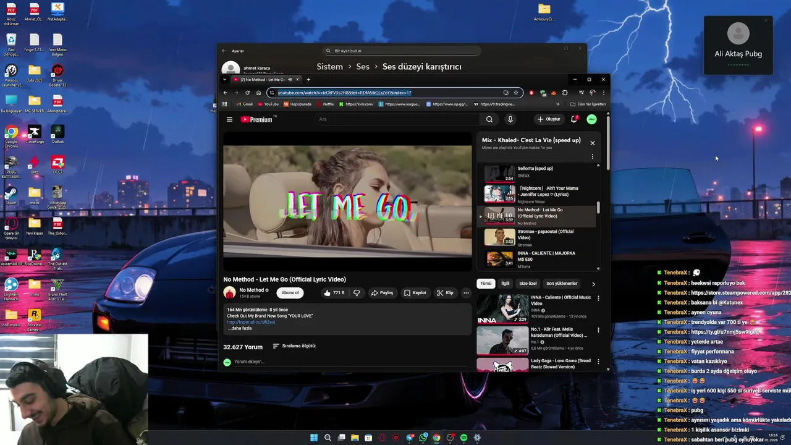Open Windows Start menu
Viewport: 791px width, 445px height.
pyautogui.click(x=314, y=438)
